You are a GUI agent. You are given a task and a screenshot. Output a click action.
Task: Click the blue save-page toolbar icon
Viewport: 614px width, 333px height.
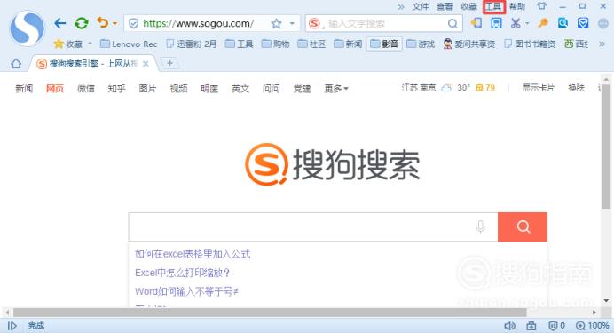(496, 23)
